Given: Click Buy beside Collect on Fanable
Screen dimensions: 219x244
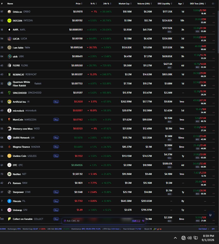Looking at the screenshot, I should click(x=56, y=219).
